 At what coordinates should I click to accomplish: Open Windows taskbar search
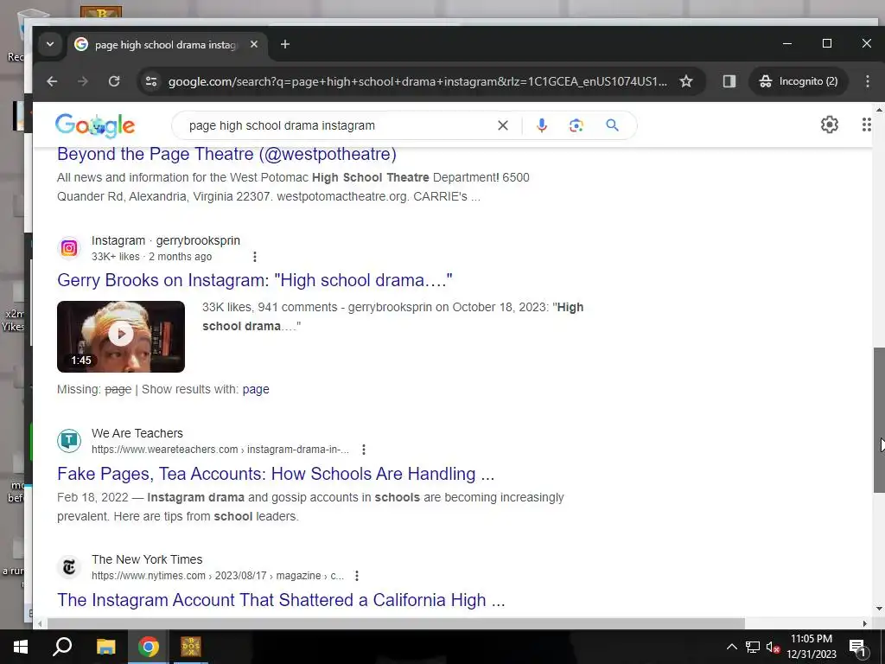[x=62, y=647]
